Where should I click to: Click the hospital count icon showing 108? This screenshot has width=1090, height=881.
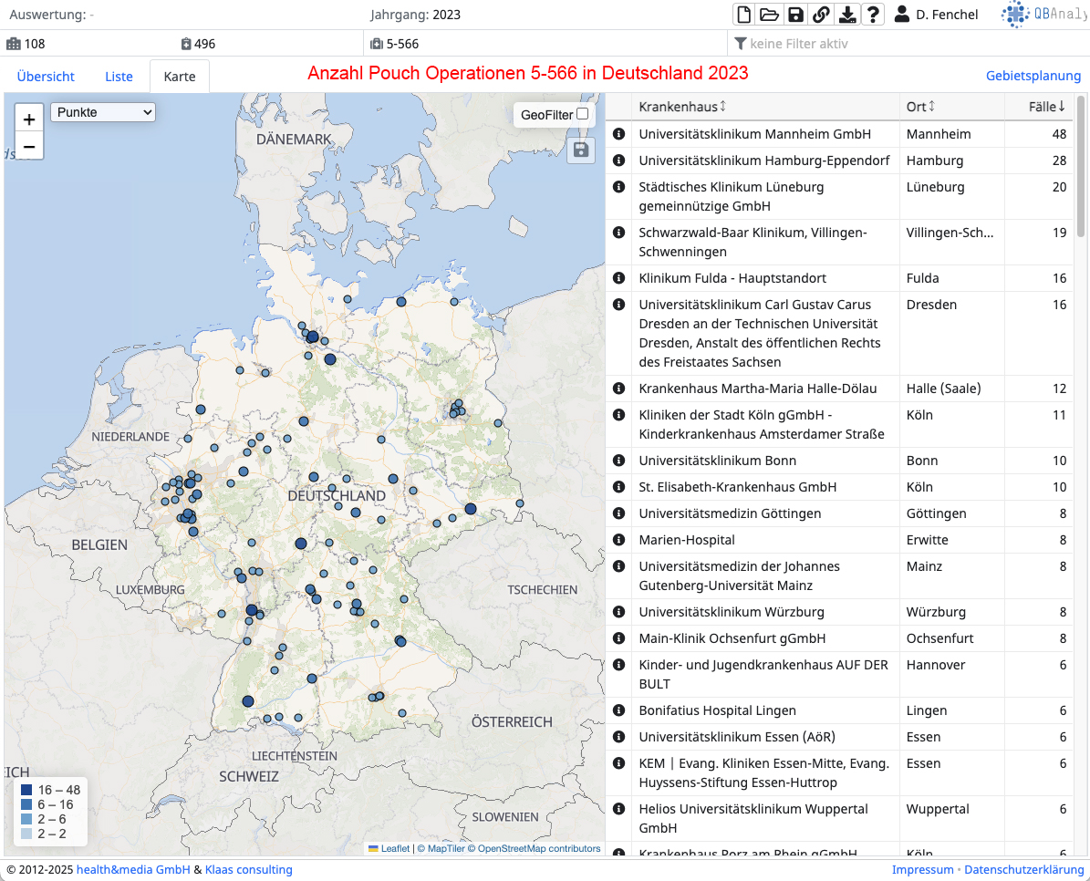point(13,44)
